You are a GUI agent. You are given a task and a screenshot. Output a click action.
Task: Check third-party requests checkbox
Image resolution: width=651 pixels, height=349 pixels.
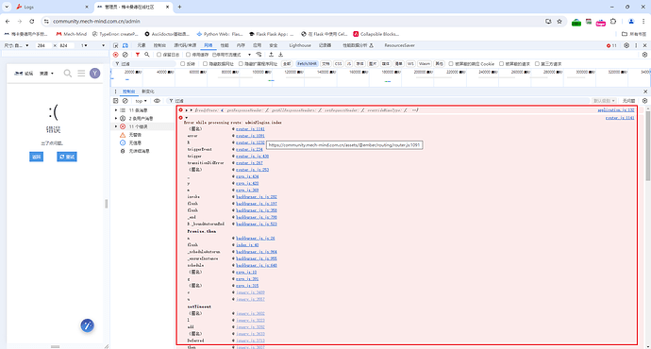(x=537, y=64)
